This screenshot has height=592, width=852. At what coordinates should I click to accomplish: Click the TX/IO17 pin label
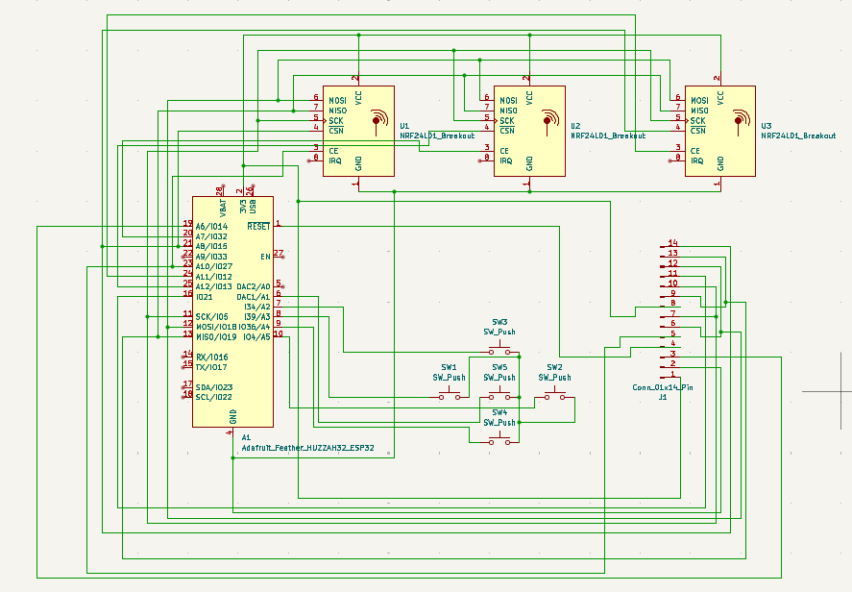[x=211, y=367]
